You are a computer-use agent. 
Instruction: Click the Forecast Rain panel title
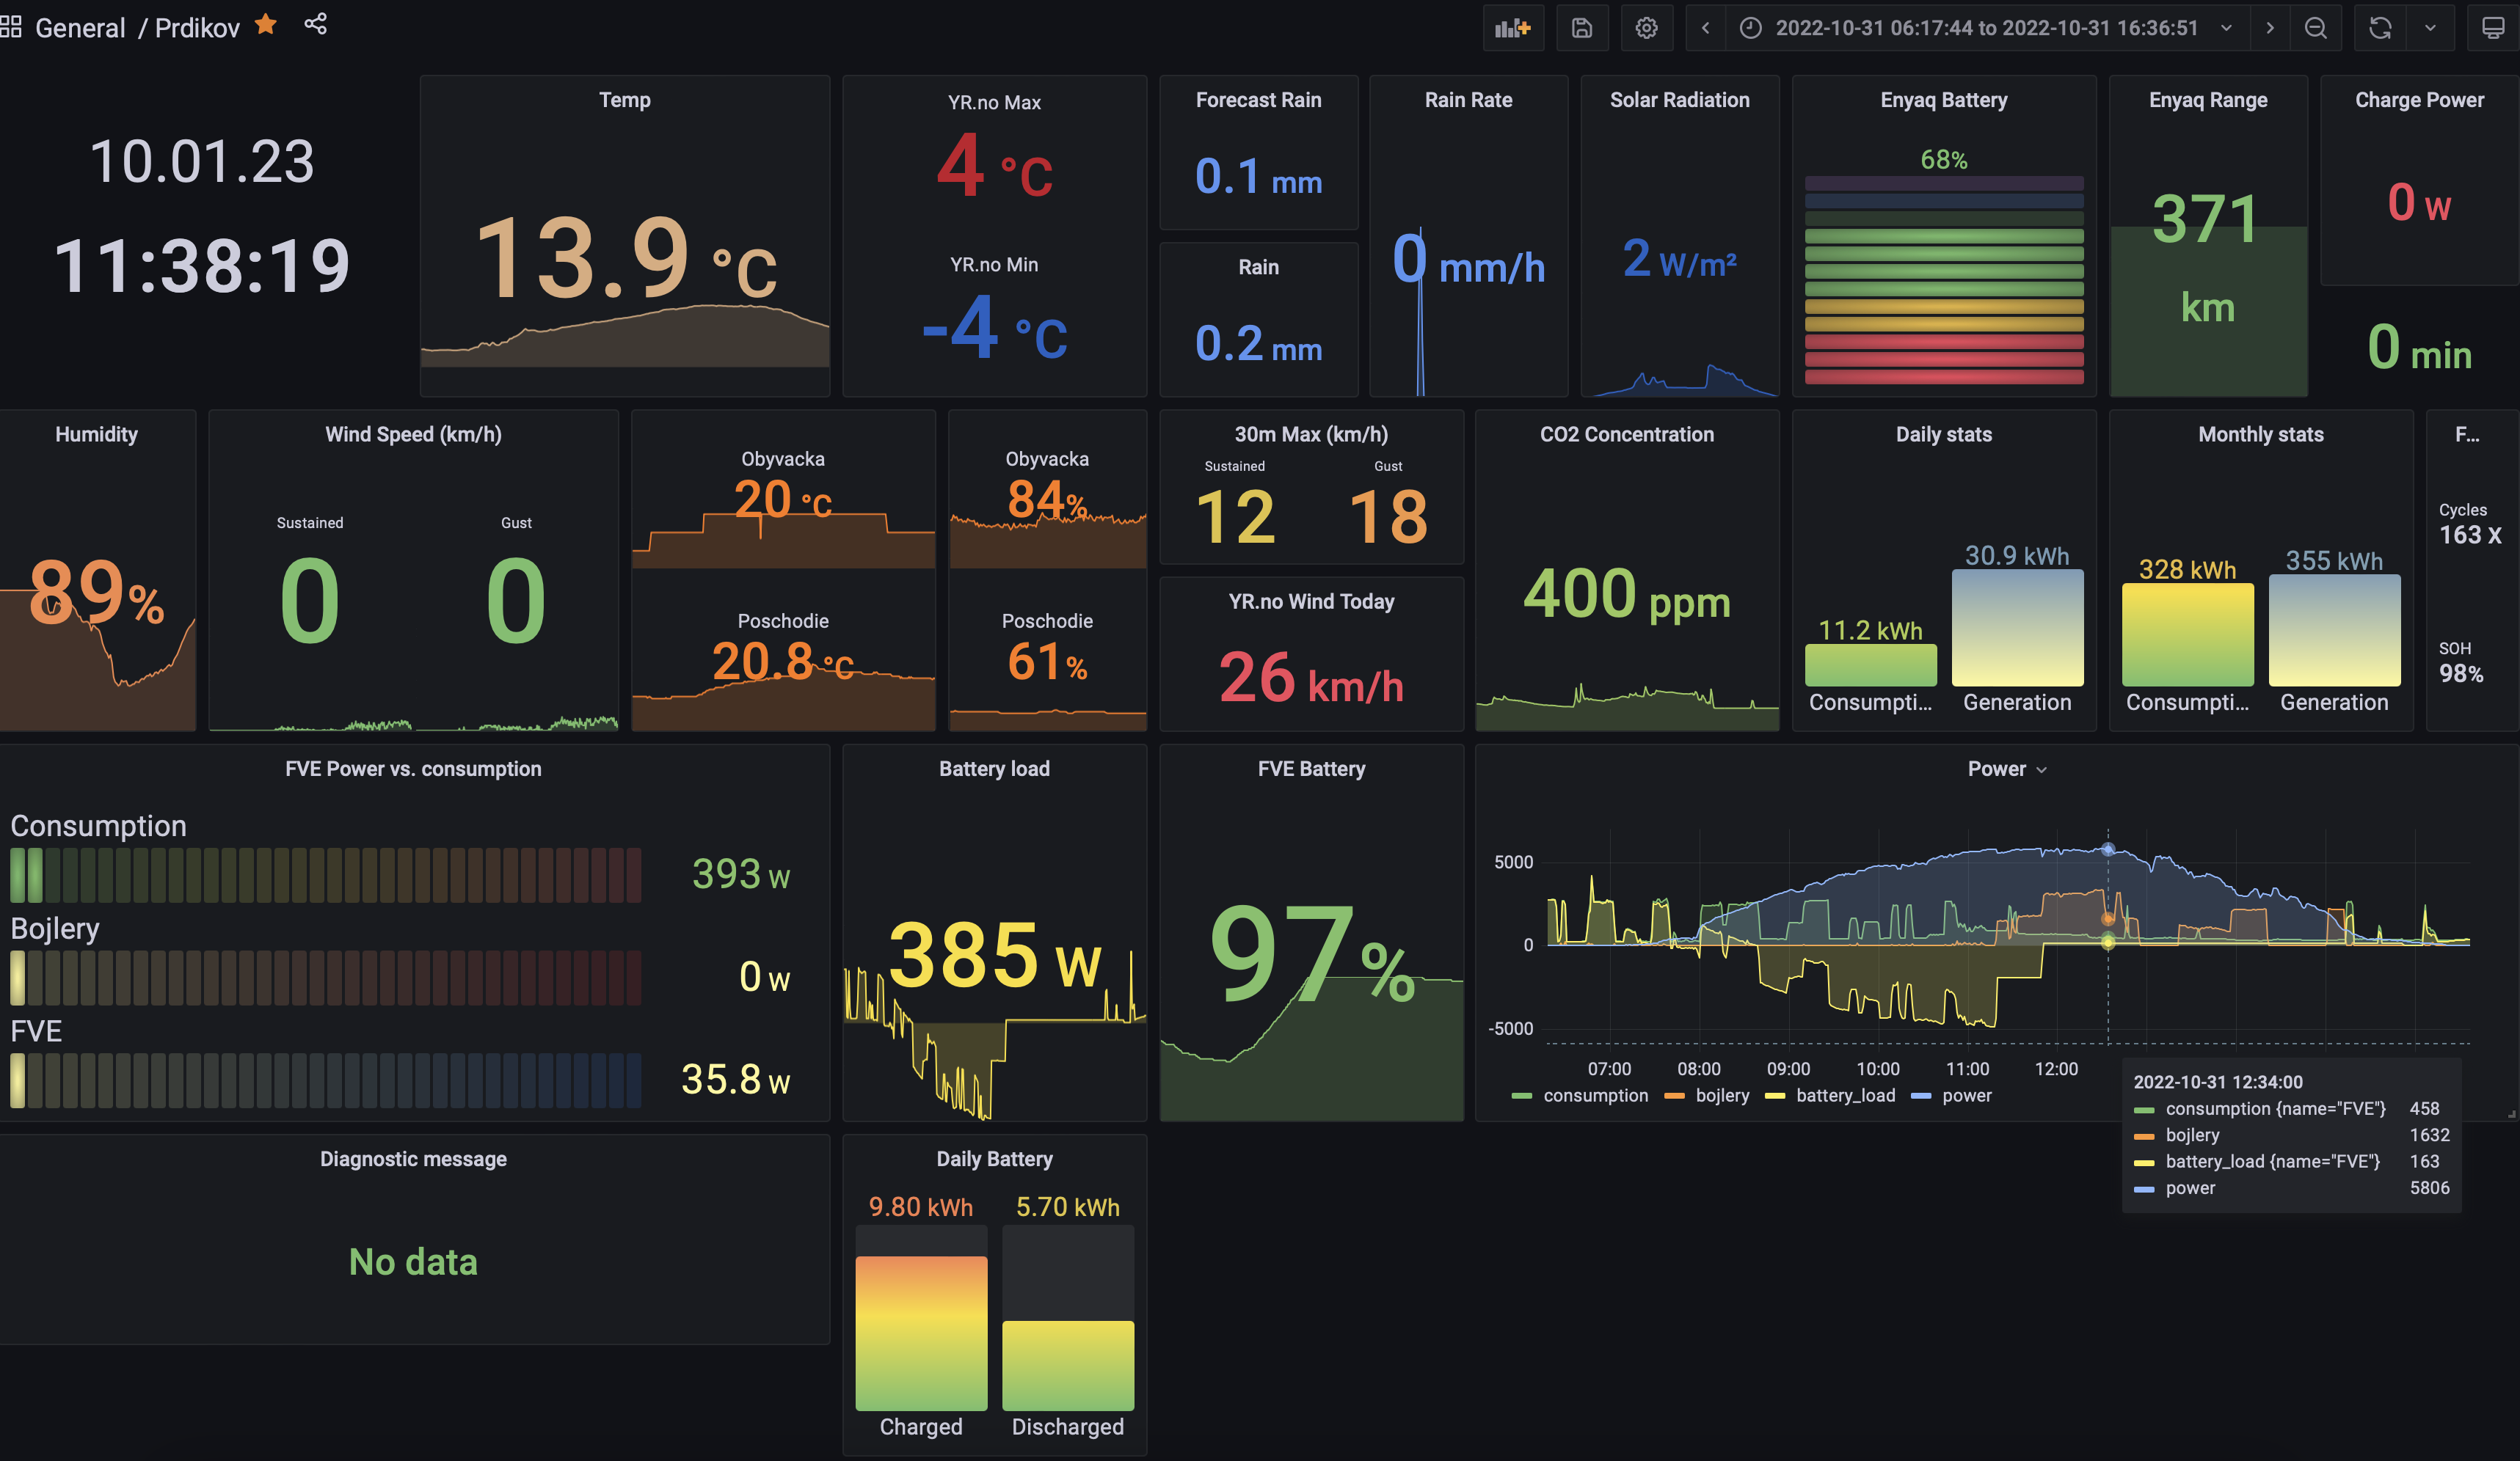[x=1258, y=100]
